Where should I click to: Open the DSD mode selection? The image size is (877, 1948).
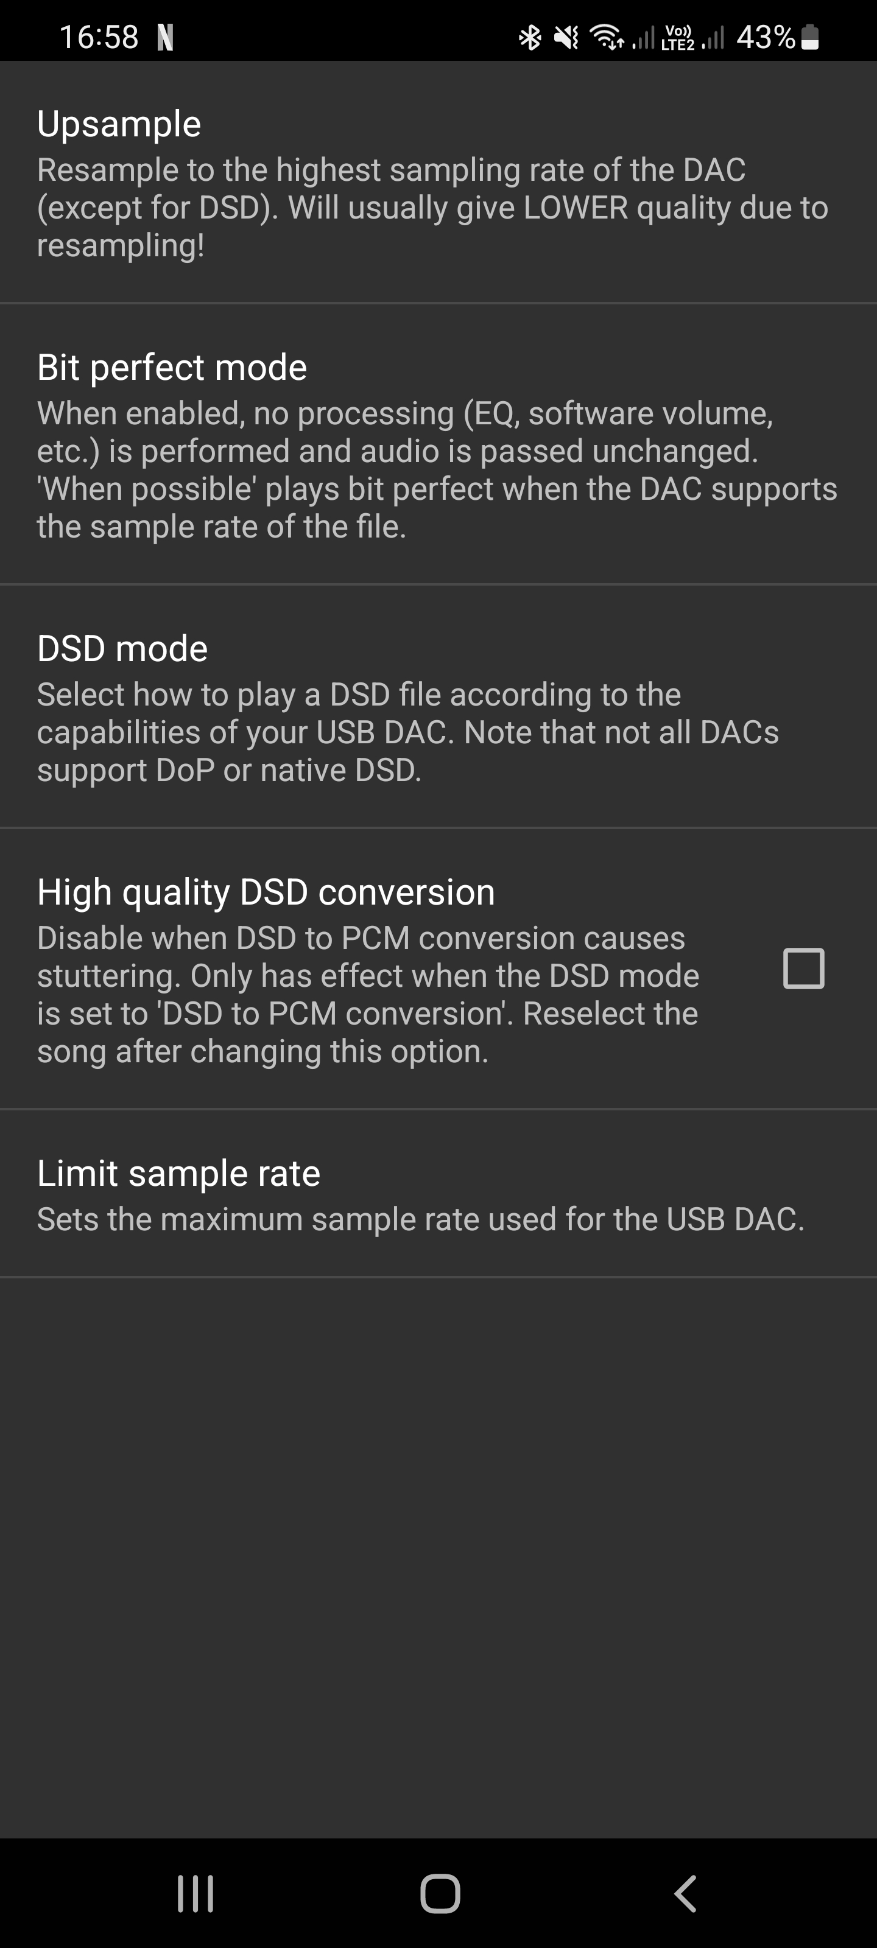tap(122, 649)
